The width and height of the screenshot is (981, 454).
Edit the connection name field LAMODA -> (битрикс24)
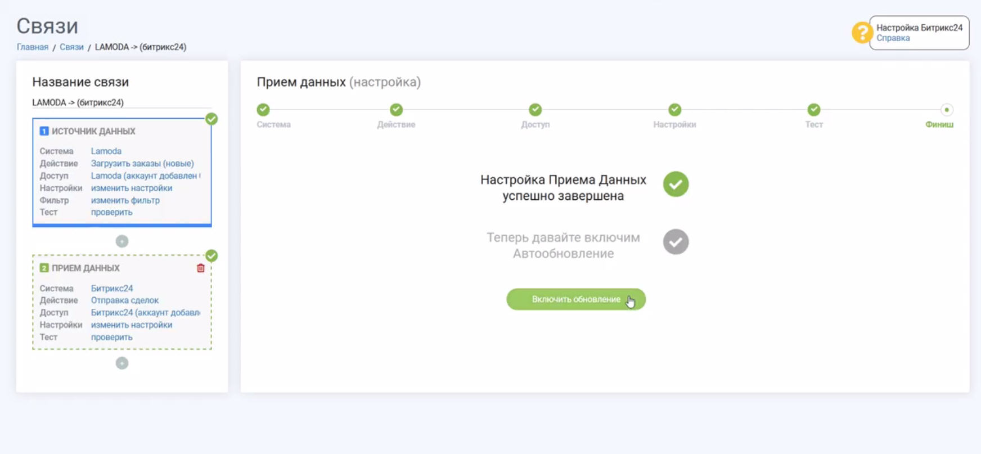pos(121,102)
